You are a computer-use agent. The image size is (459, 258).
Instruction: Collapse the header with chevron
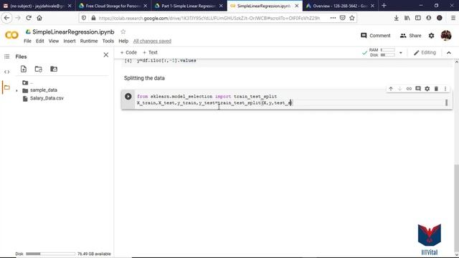pos(449,53)
